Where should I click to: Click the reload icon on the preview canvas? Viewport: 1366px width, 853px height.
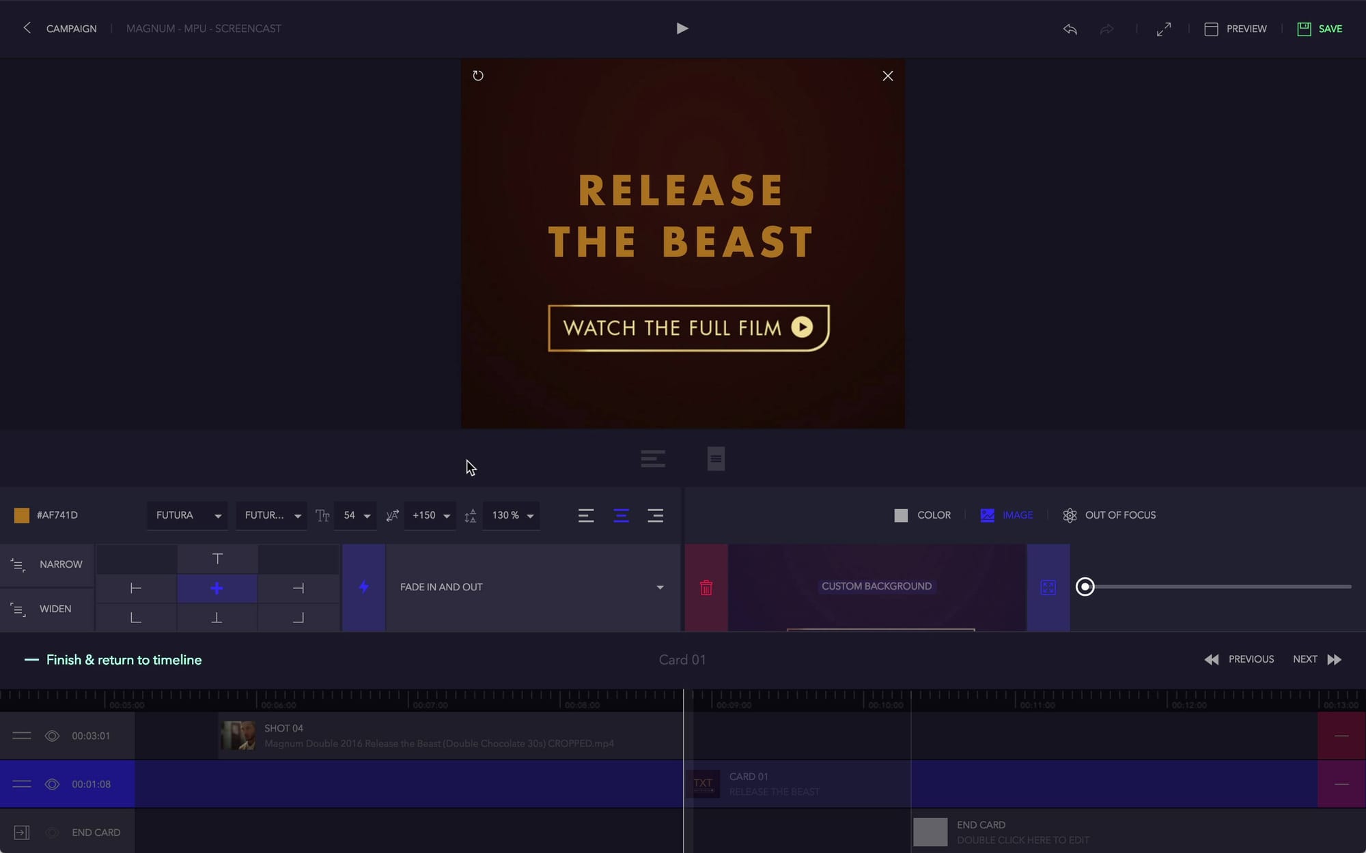[x=478, y=76]
